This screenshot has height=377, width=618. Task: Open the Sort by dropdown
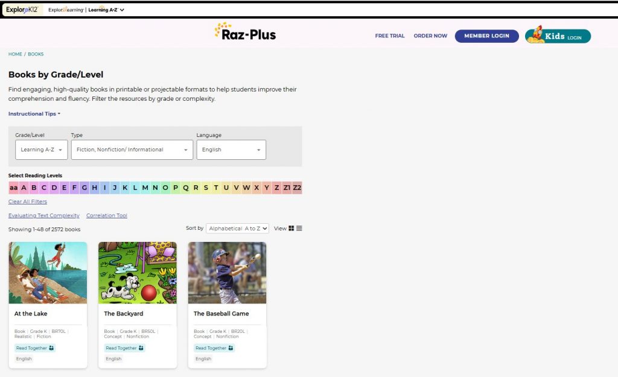pyautogui.click(x=237, y=229)
